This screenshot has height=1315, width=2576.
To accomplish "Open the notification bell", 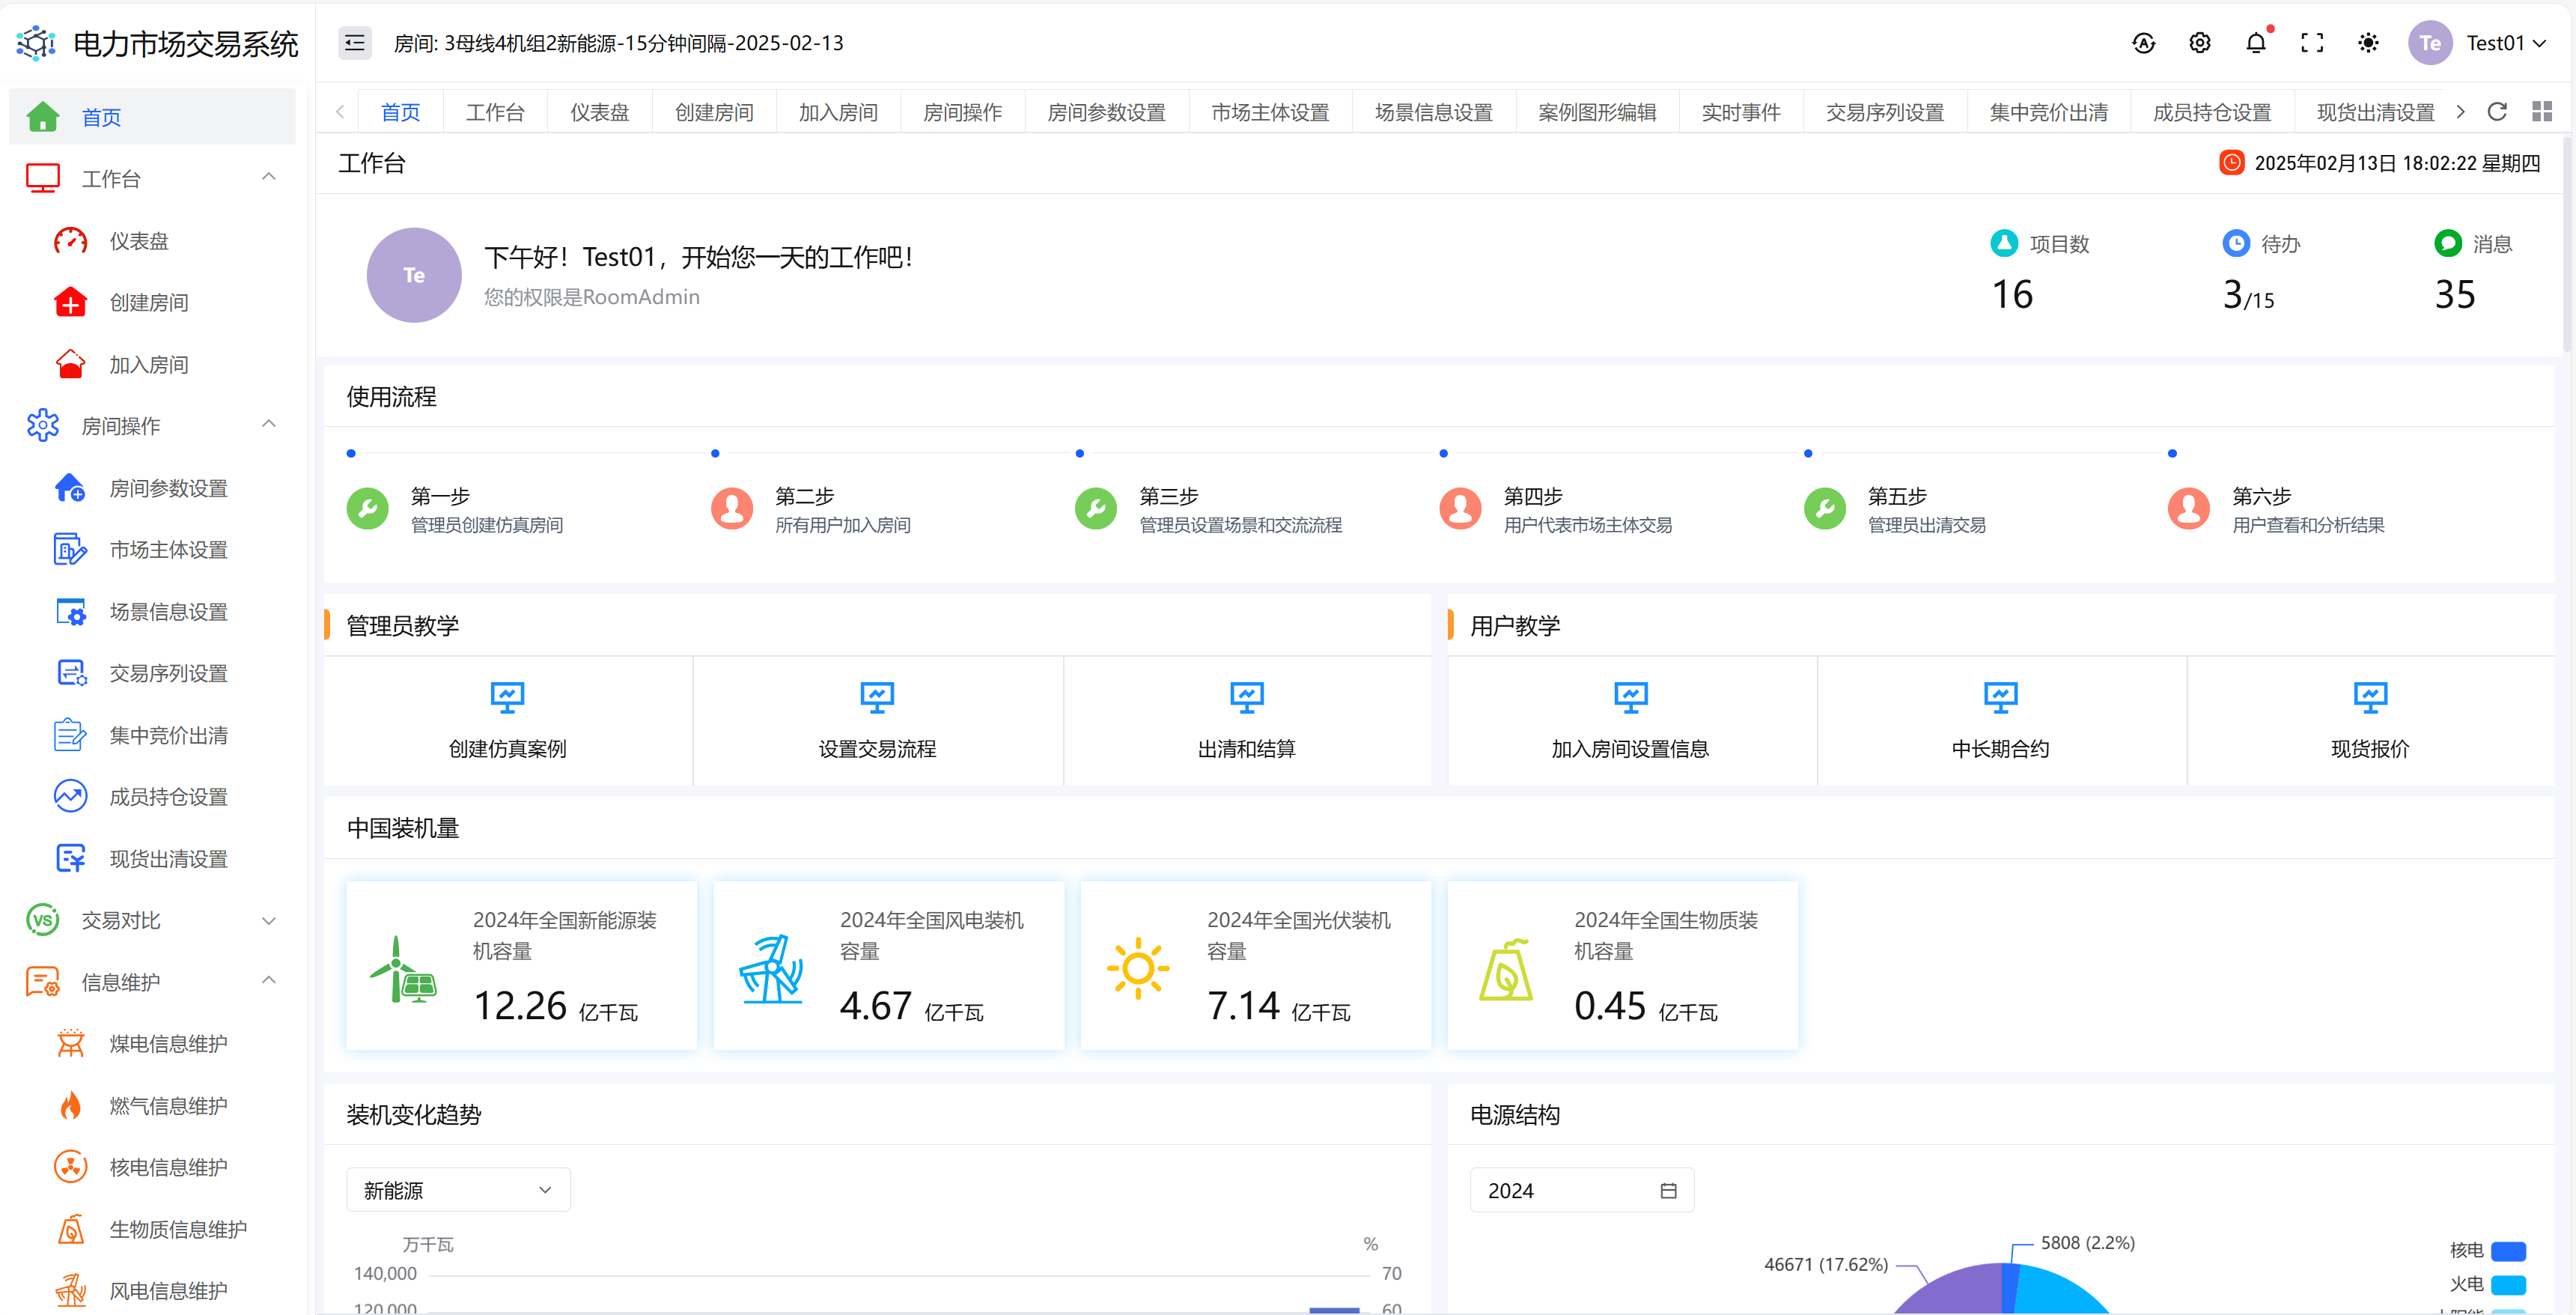I will click(x=2256, y=43).
